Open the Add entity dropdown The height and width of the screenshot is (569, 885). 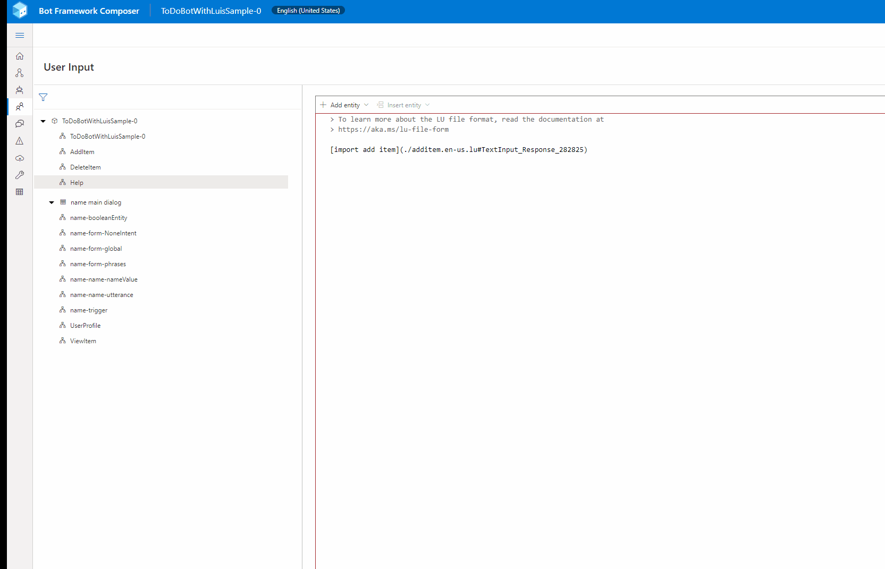344,105
